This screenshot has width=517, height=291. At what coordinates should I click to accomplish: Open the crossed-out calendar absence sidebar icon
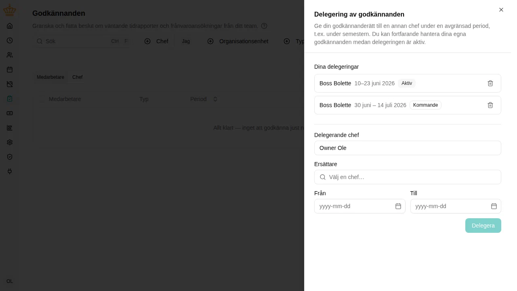[10, 84]
